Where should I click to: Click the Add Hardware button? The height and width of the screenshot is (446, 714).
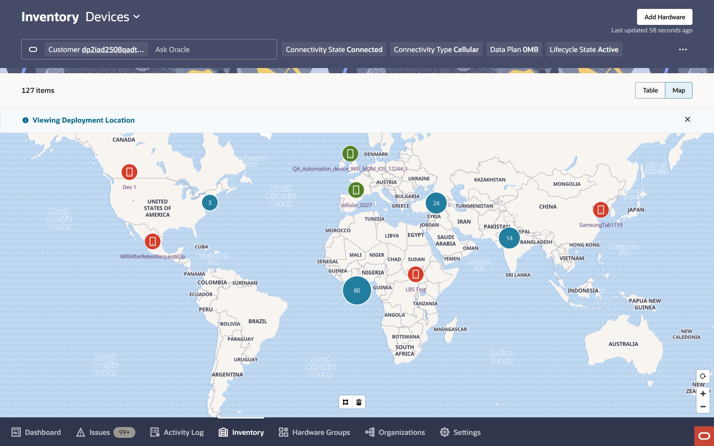[665, 17]
